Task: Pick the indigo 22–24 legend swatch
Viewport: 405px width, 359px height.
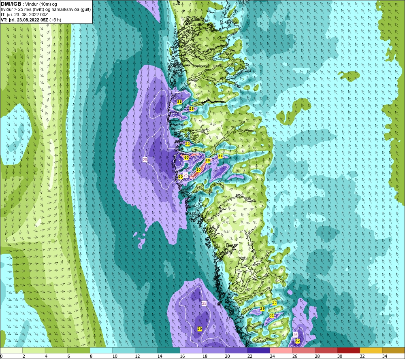Action: tap(258, 350)
